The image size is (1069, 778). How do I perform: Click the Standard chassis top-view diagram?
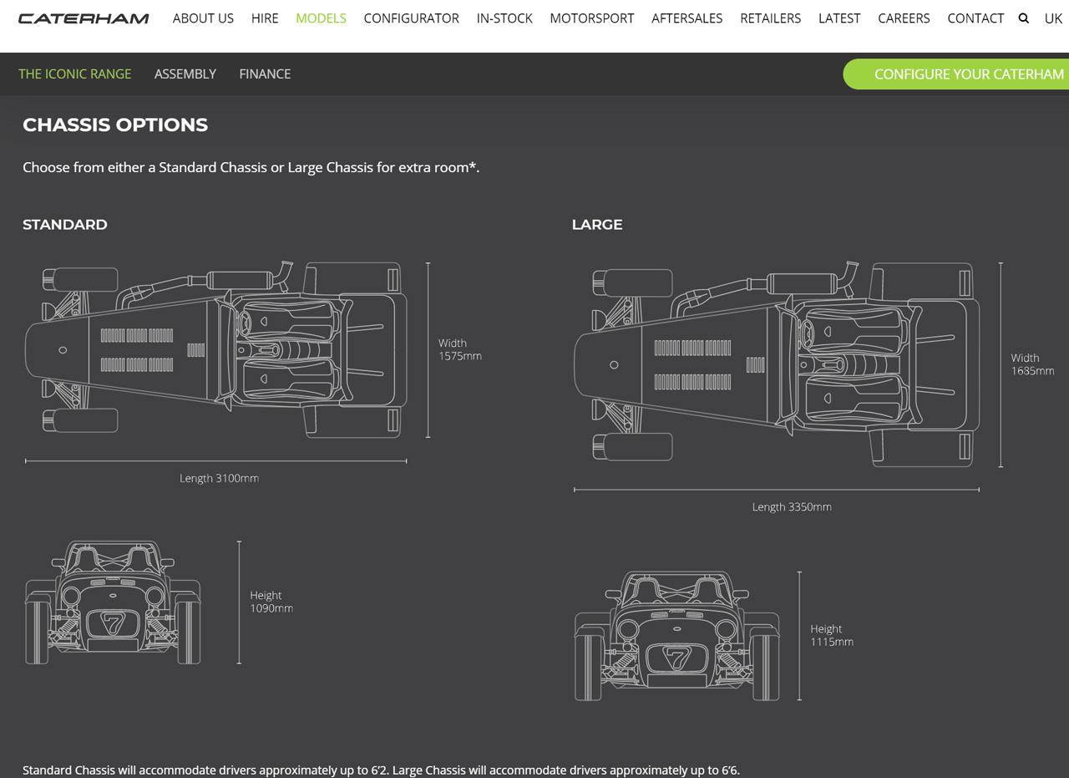click(x=216, y=349)
